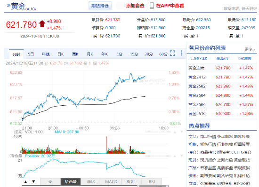Open the 黄金2510 contract
Screen dimensions: 259x187
click(x=222, y=114)
